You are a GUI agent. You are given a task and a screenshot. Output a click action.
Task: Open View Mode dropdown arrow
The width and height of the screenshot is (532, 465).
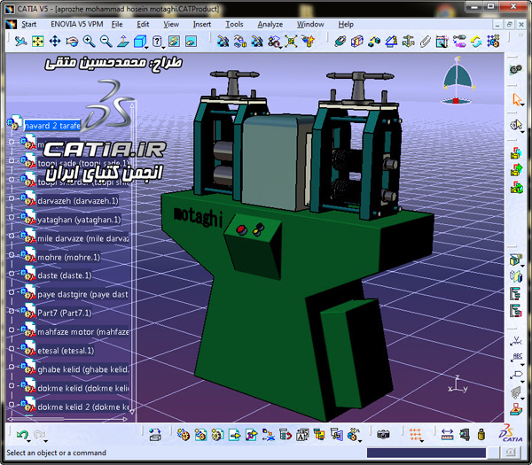[x=163, y=48]
